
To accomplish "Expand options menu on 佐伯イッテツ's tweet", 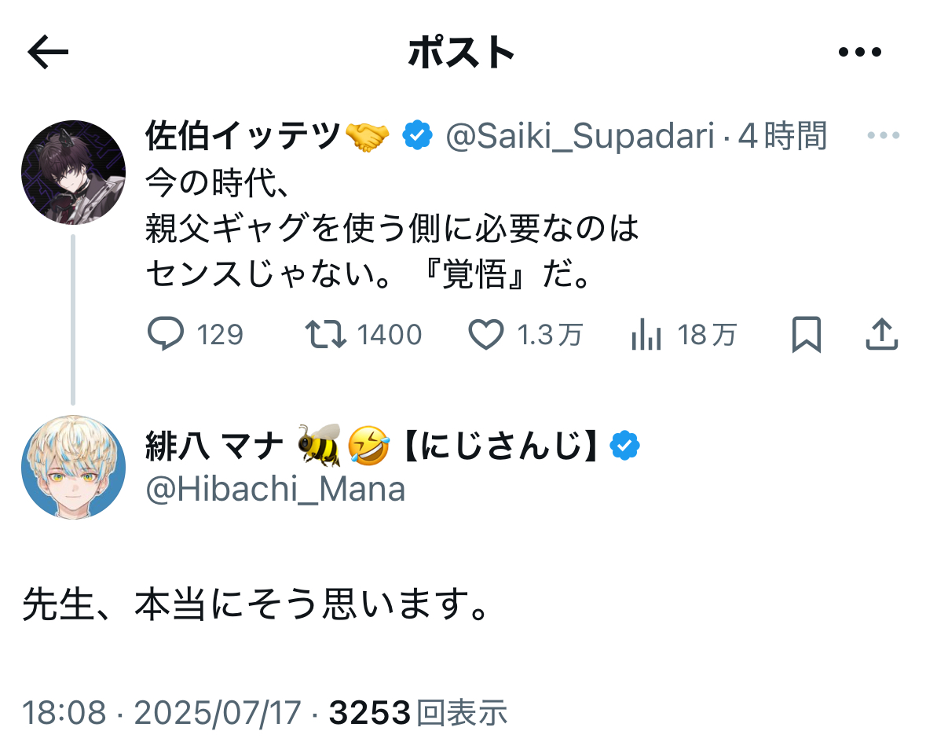I will pyautogui.click(x=882, y=136).
